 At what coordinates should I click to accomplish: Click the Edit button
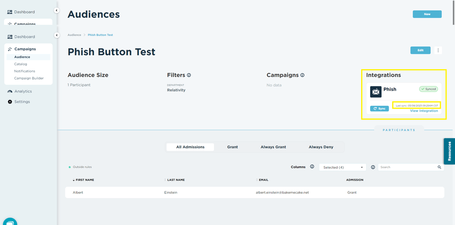point(420,50)
